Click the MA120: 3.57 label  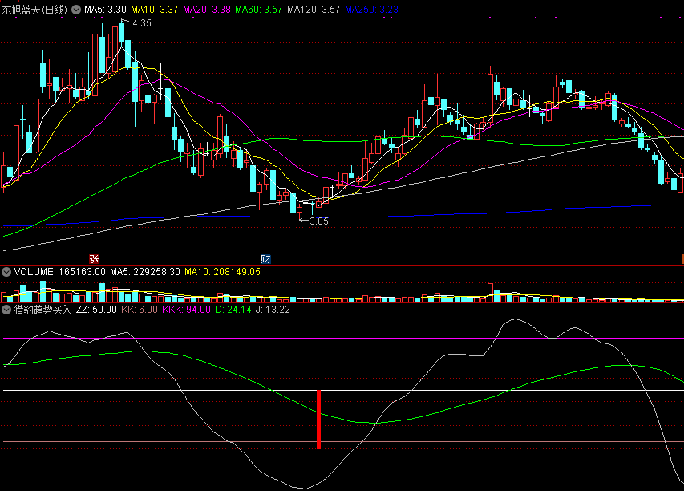[314, 10]
